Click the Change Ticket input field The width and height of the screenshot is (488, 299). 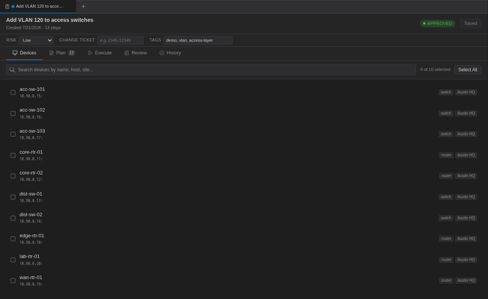(120, 40)
